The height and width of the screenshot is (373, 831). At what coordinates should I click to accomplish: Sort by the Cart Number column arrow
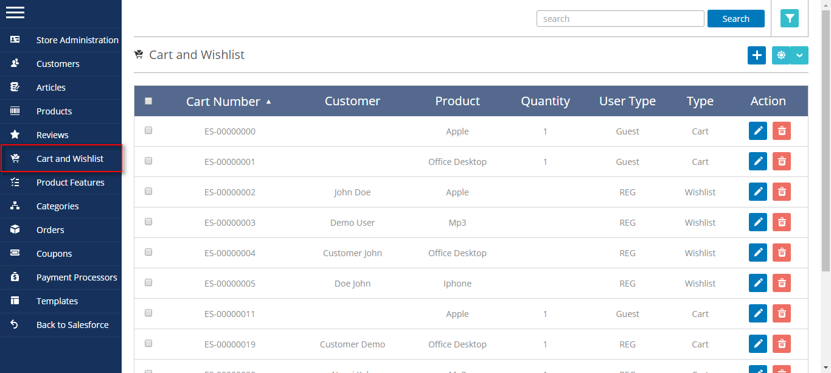click(x=269, y=102)
